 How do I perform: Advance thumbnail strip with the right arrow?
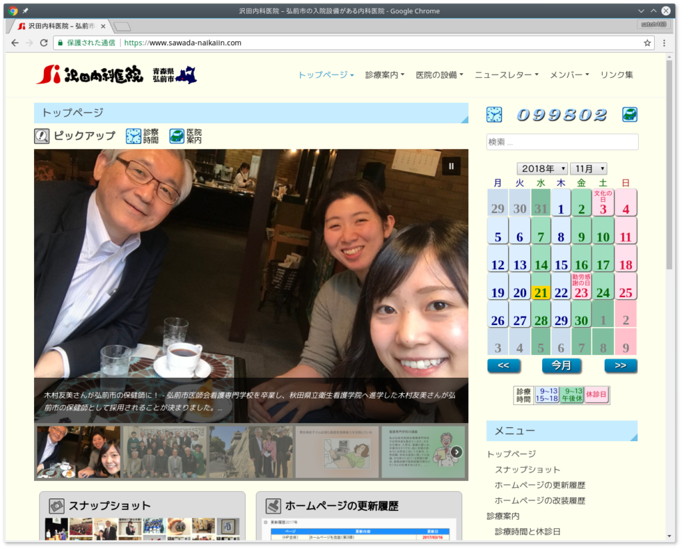point(456,452)
